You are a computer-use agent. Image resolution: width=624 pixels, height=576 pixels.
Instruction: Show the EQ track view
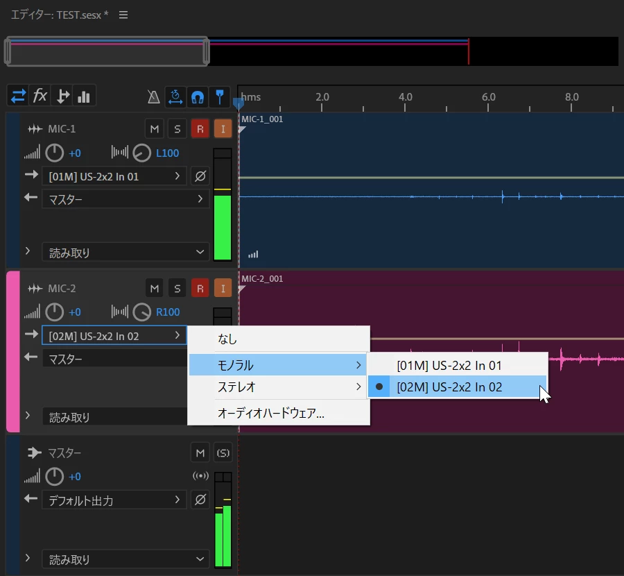click(84, 96)
